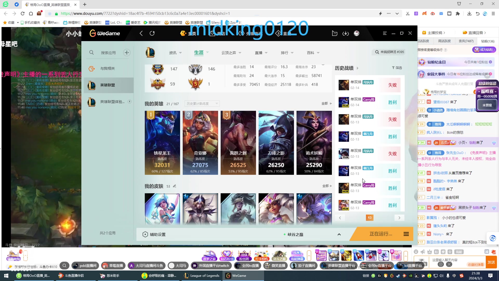The image size is (499, 281).
Task: Open the 历史累计熟练度 combo box
Action: 202,104
